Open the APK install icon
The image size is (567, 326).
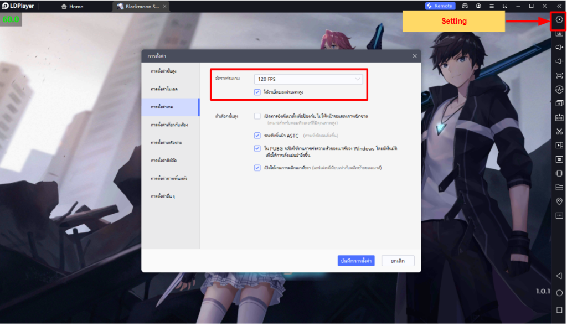559,117
